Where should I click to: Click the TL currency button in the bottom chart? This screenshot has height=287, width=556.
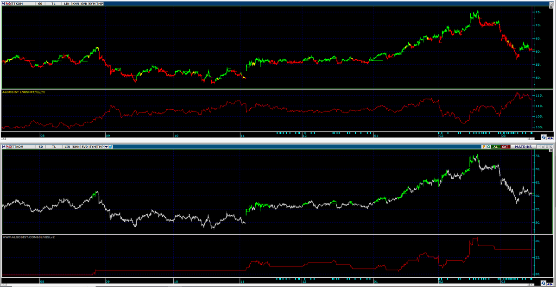coord(54,147)
